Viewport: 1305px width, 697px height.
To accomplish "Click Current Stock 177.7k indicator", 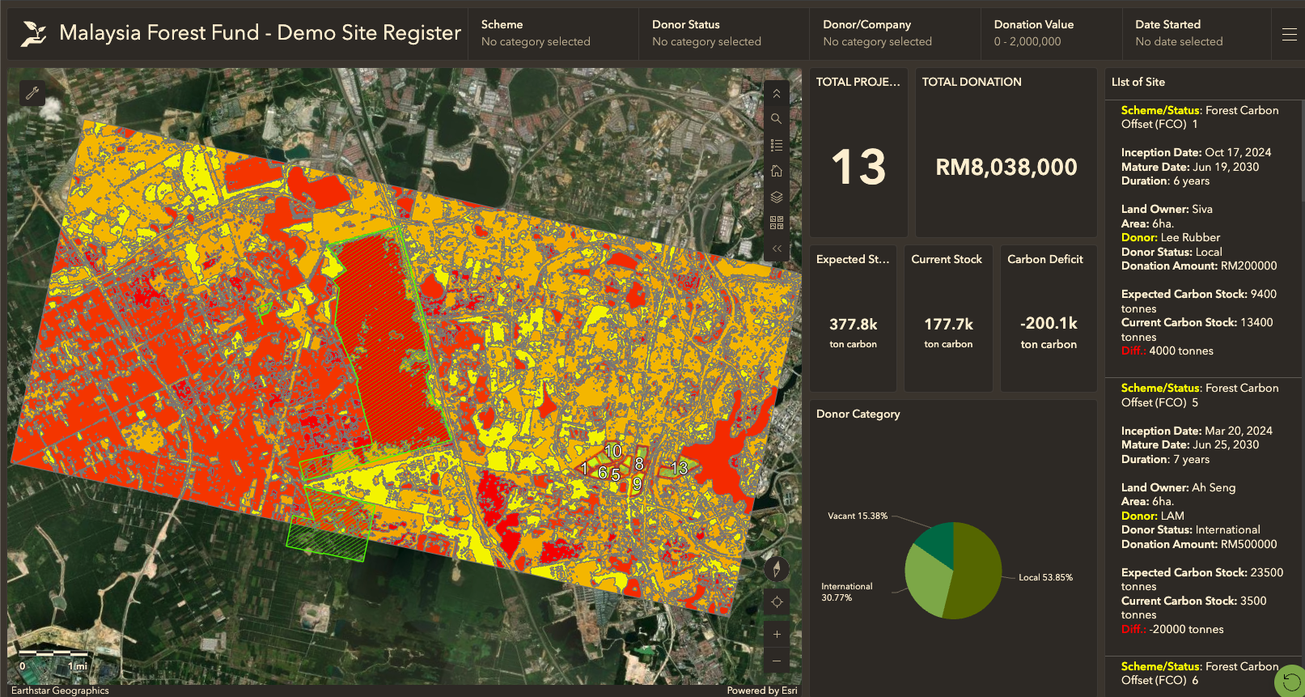I will 948,324.
